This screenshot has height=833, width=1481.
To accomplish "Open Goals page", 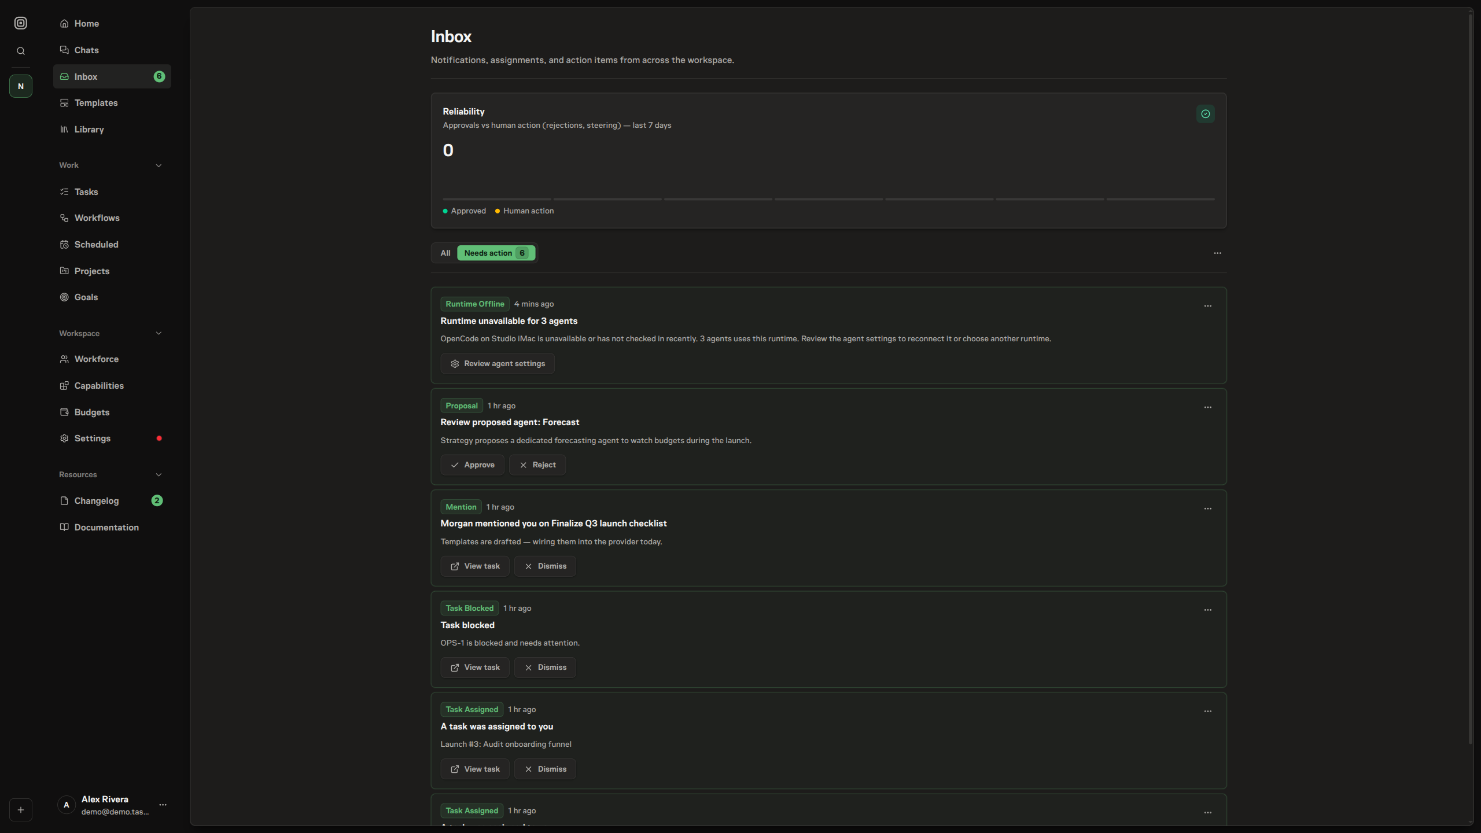I will point(112,297).
